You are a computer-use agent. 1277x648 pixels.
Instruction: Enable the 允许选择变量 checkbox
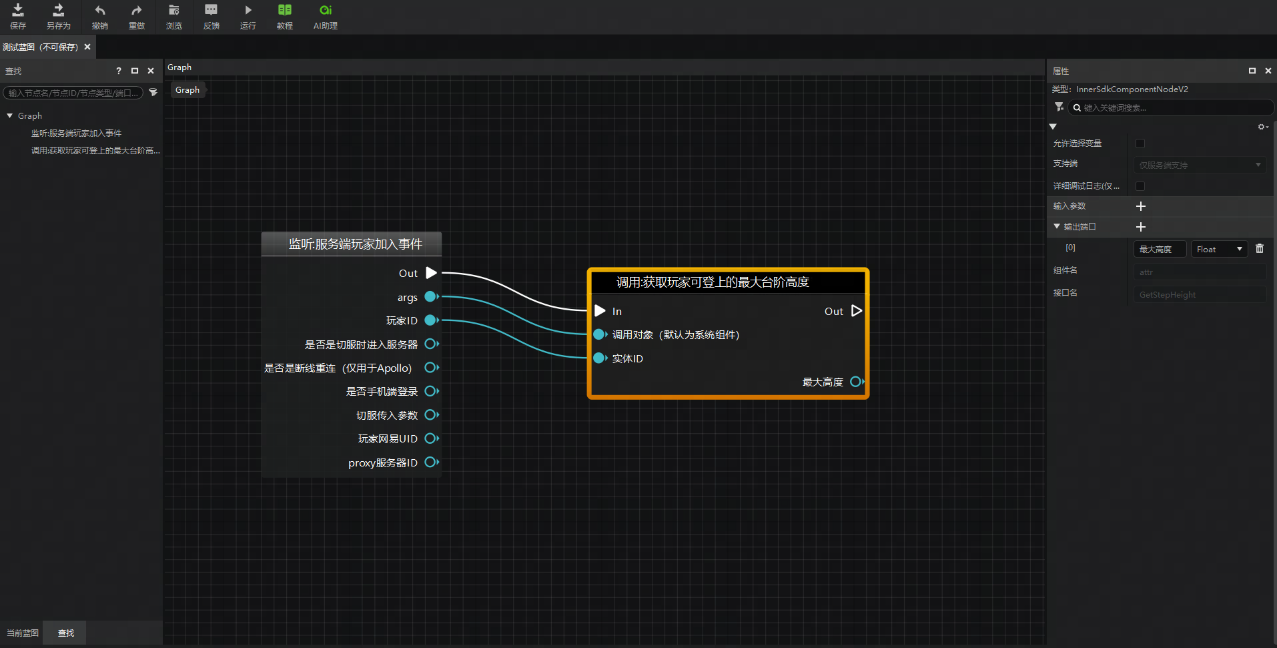pos(1140,143)
